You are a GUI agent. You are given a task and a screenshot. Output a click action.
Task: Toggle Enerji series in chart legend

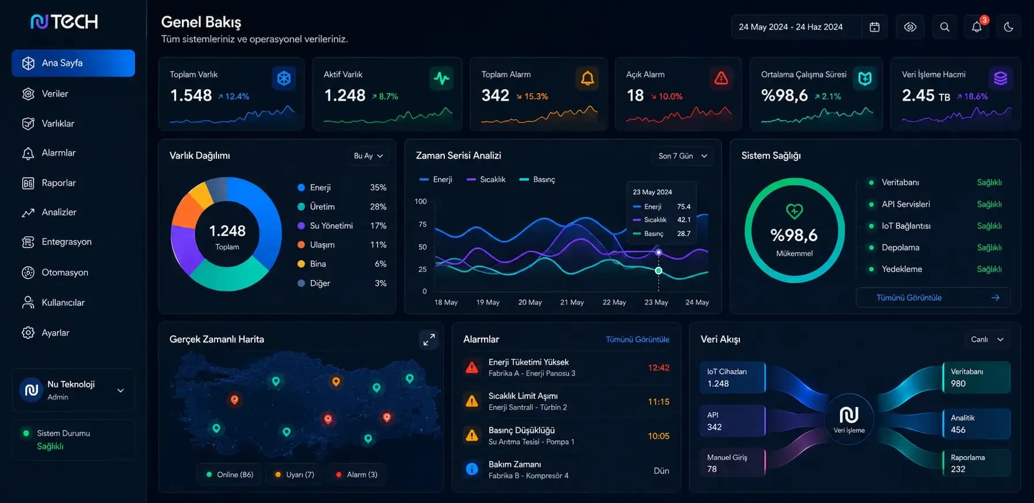click(x=436, y=179)
